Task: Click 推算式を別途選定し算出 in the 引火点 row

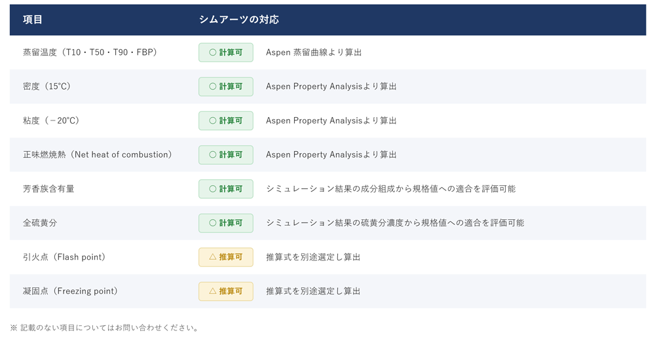Action: (313, 257)
